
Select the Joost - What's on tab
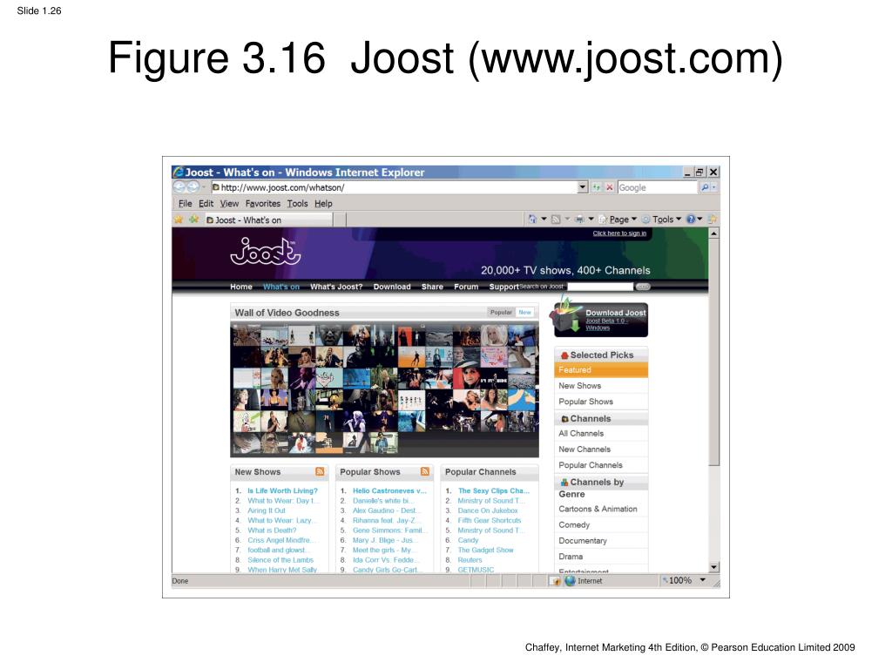coord(267,220)
